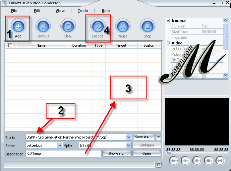Skip to next in preview player
231x171 pixels.
click(x=220, y=160)
